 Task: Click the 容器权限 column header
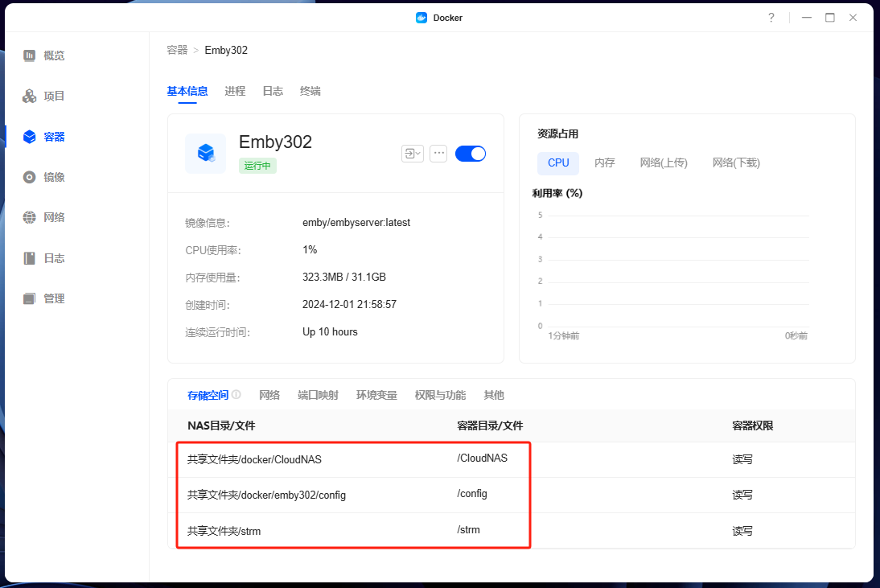point(753,426)
